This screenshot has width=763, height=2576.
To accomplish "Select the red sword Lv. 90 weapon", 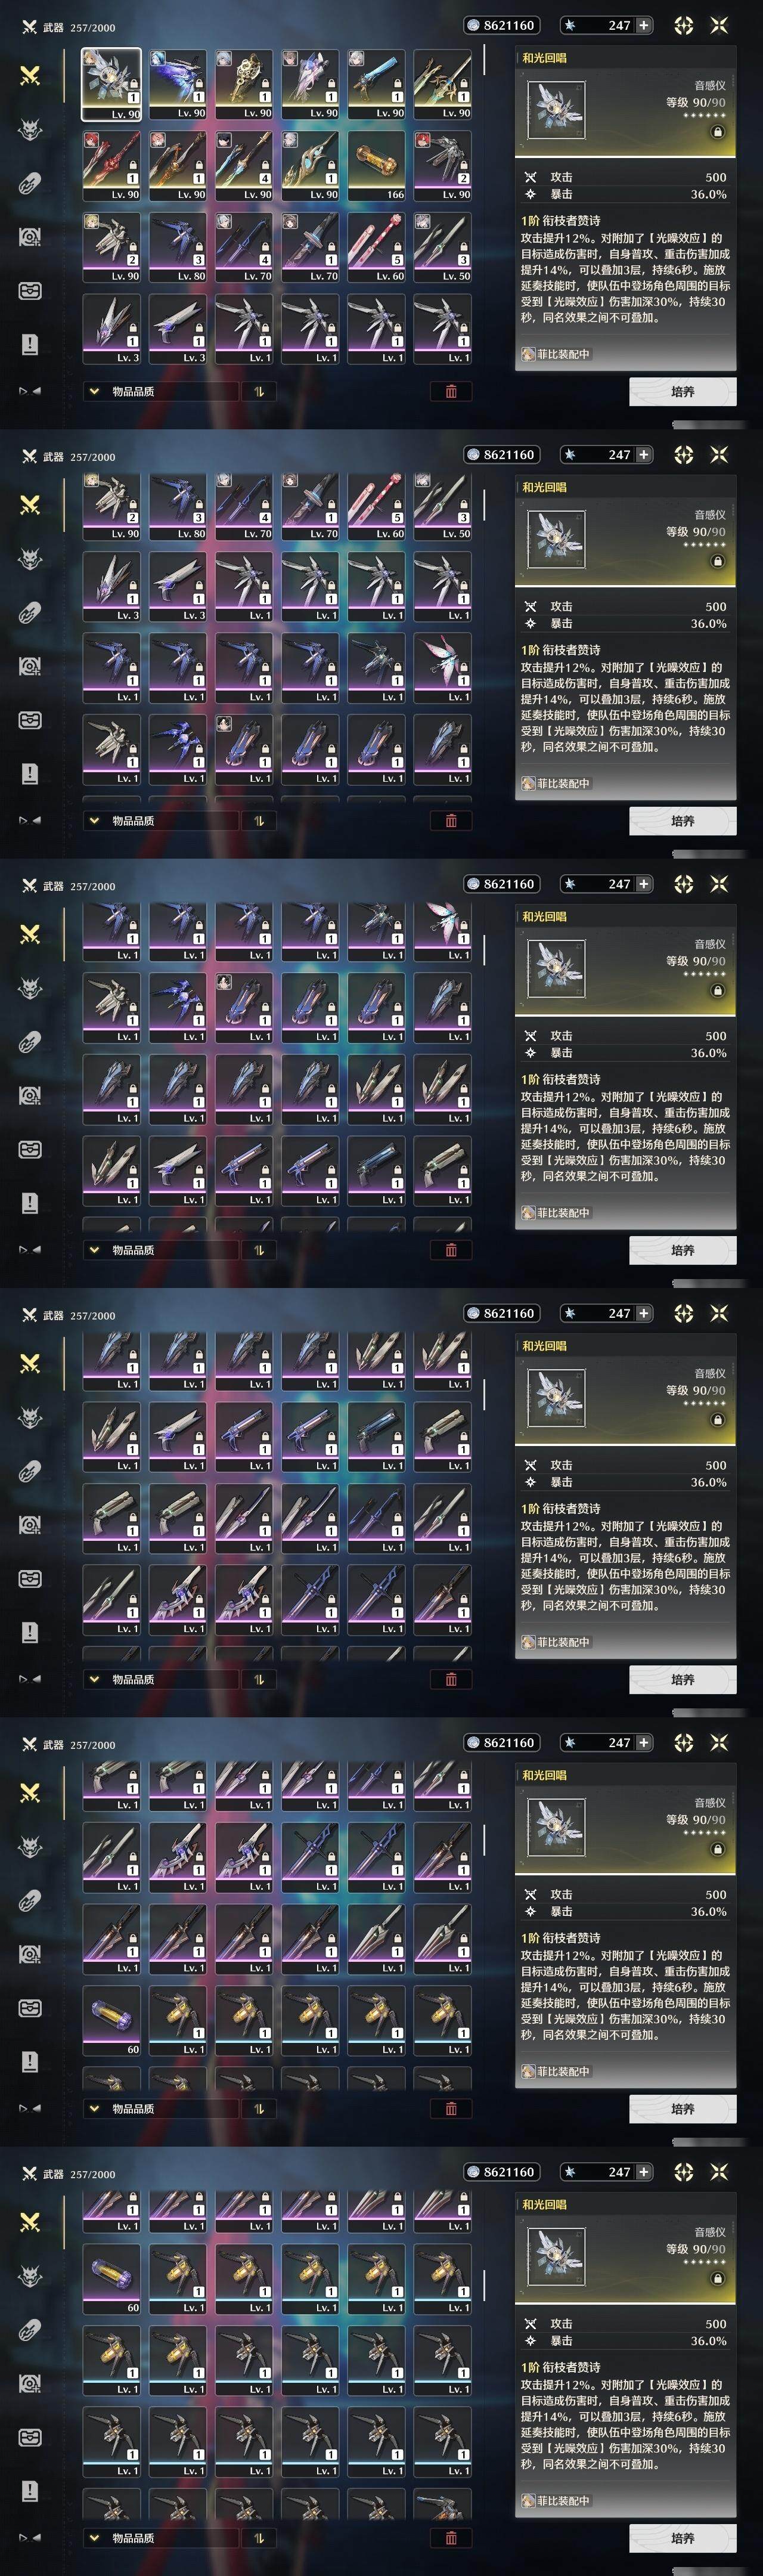I will click(x=111, y=166).
